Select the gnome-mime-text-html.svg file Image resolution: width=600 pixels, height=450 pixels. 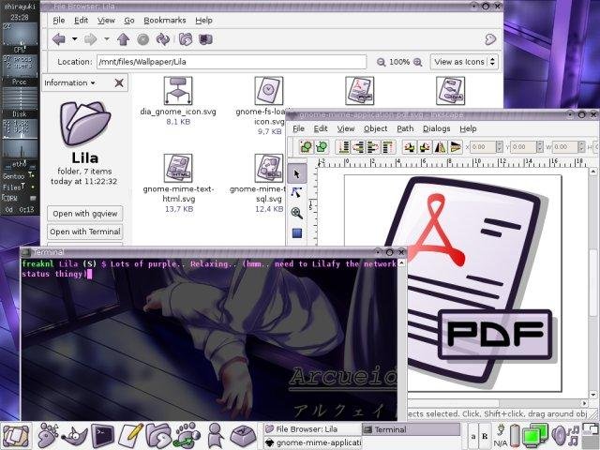(x=178, y=183)
